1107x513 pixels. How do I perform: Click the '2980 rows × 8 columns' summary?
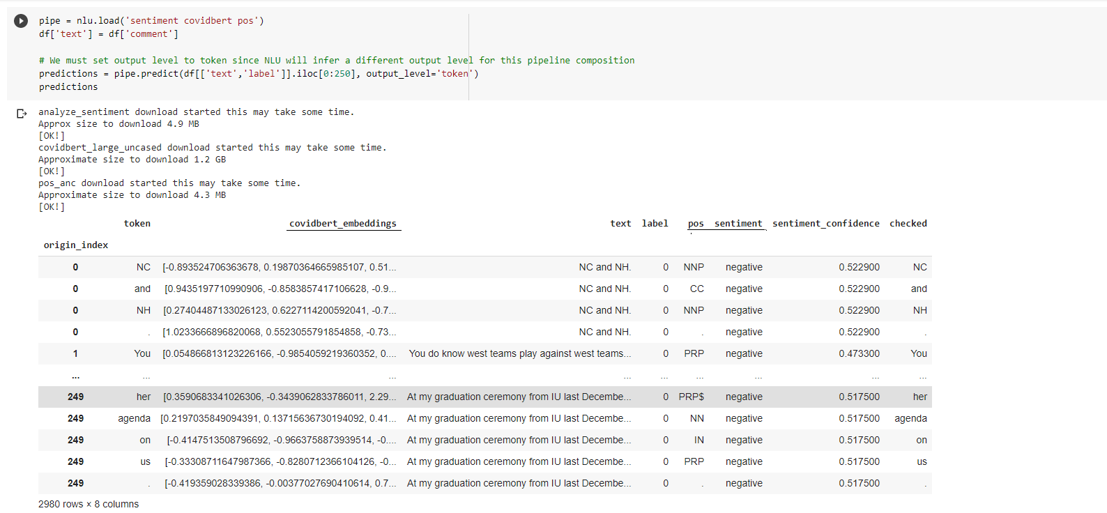(x=89, y=504)
